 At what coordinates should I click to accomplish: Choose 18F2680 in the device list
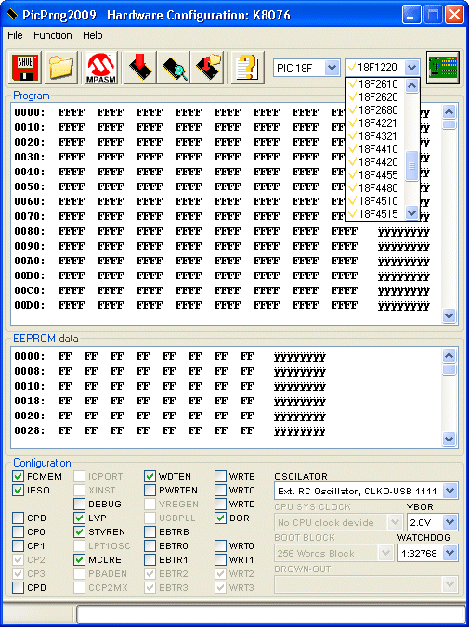pyautogui.click(x=375, y=110)
